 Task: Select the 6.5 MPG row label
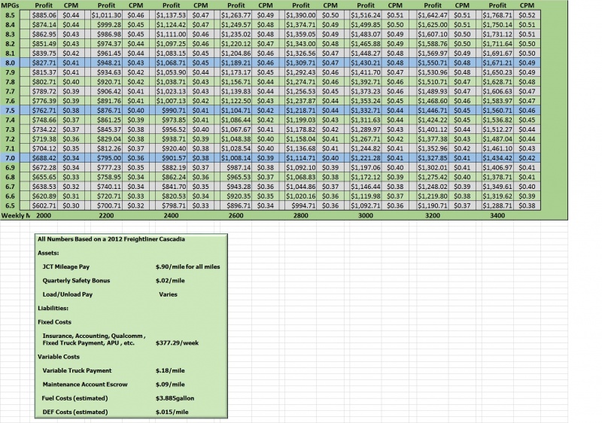point(10,205)
